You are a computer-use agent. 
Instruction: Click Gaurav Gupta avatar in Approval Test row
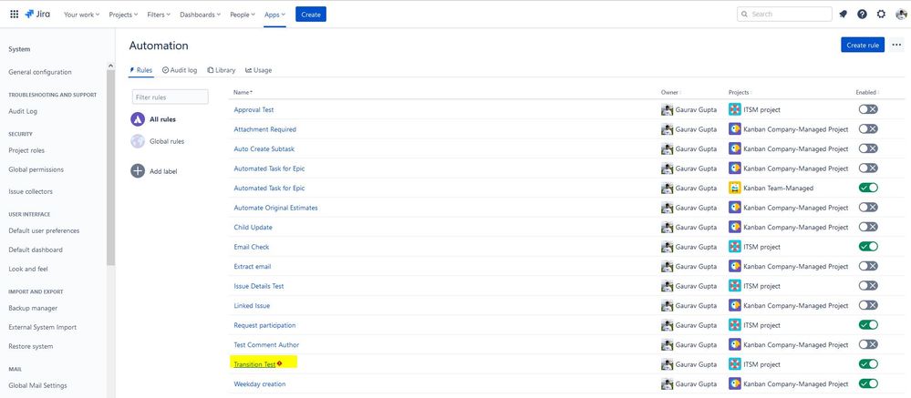point(667,109)
